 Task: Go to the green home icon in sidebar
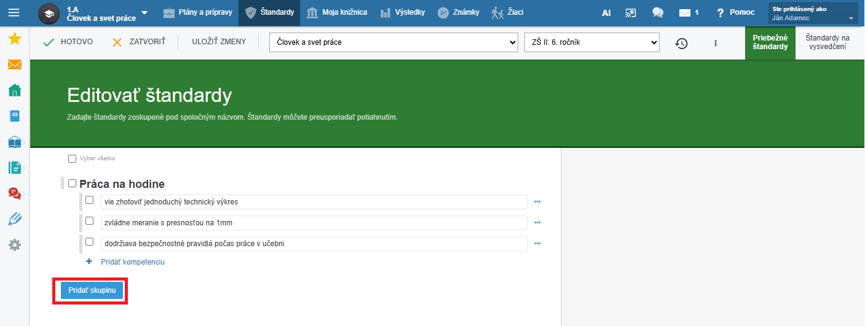[14, 90]
